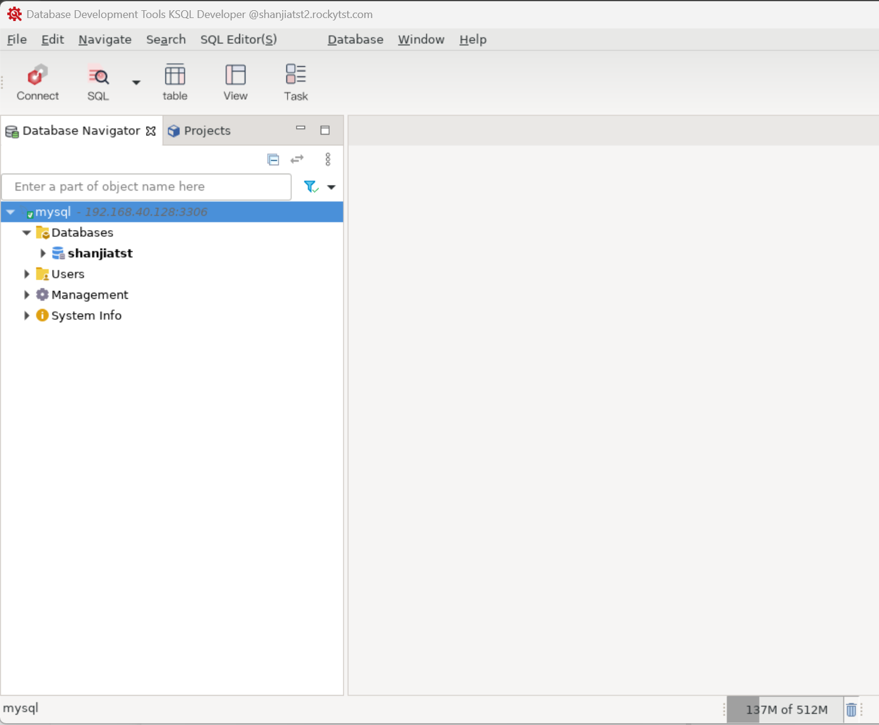The image size is (879, 725).
Task: Click the memory usage bar 137M of 512M
Action: (x=786, y=710)
